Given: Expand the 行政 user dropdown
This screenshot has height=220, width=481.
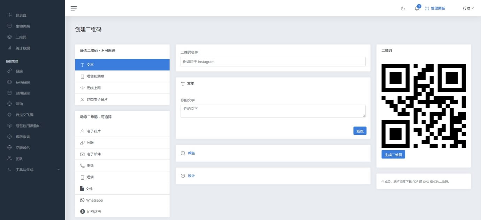Looking at the screenshot, I should [468, 8].
